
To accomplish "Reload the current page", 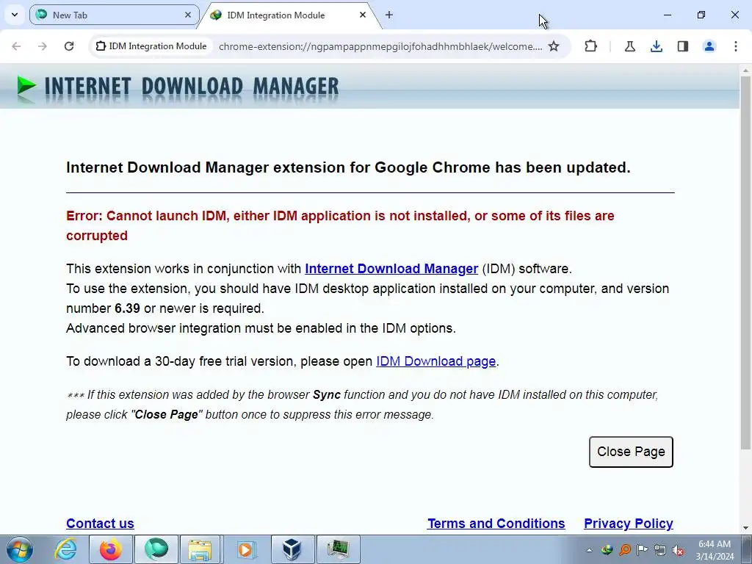I will point(69,46).
